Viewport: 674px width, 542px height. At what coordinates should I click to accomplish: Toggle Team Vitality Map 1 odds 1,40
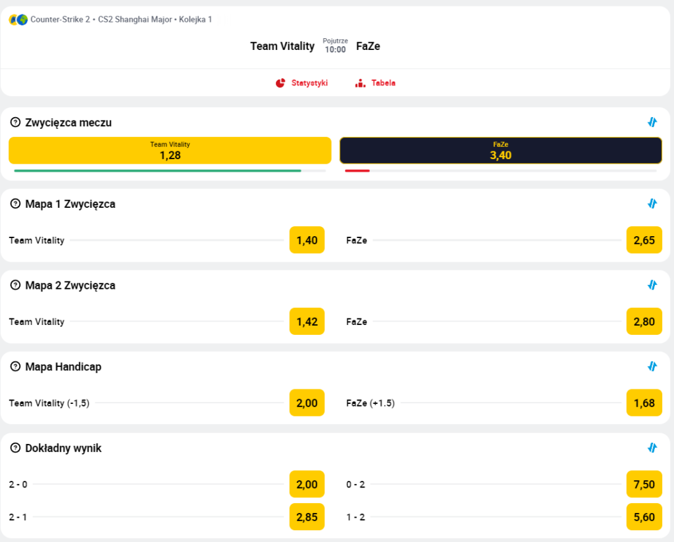point(307,240)
